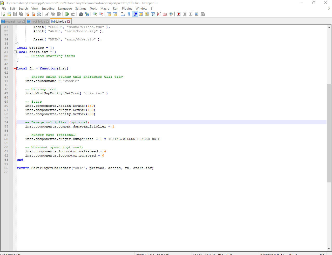Image resolution: width=332 pixels, height=255 pixels.
Task: Switch to the modmain.lua tab
Action: 12,22
